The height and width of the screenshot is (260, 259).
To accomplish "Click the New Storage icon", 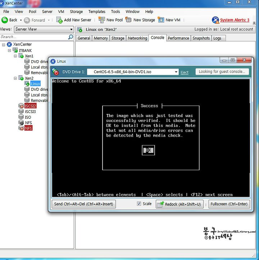I will click(128, 20).
